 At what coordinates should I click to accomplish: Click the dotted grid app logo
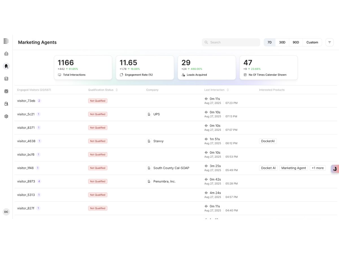pyautogui.click(x=6, y=41)
